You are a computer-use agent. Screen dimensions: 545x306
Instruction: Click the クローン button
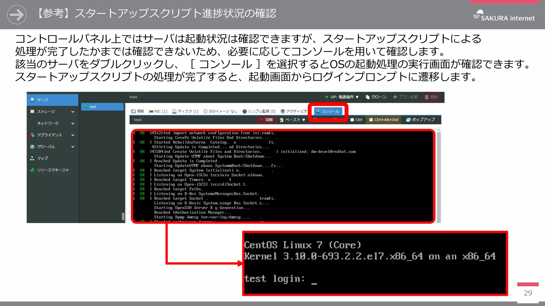pyautogui.click(x=376, y=97)
